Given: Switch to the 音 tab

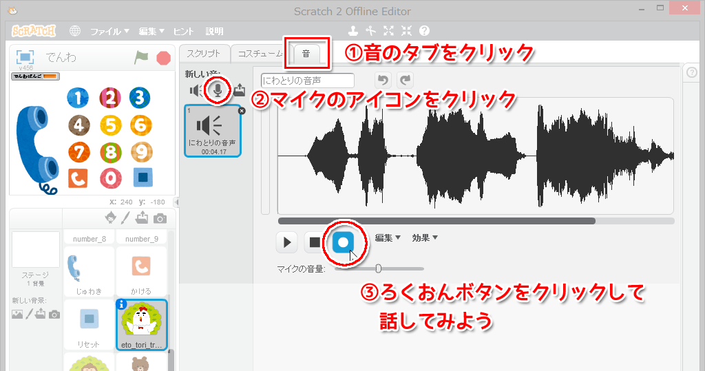Looking at the screenshot, I should pyautogui.click(x=306, y=54).
